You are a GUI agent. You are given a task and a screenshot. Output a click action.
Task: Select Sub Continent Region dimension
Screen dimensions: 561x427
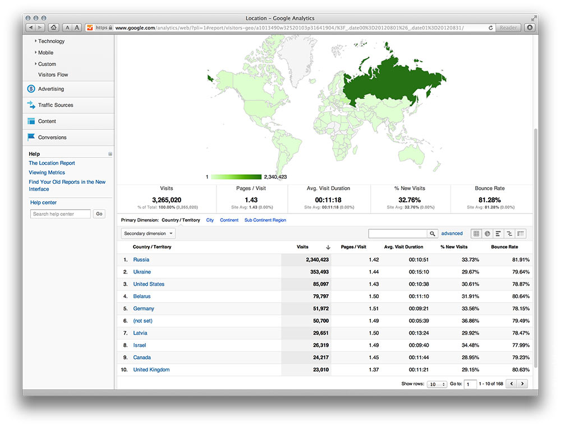[x=265, y=220]
